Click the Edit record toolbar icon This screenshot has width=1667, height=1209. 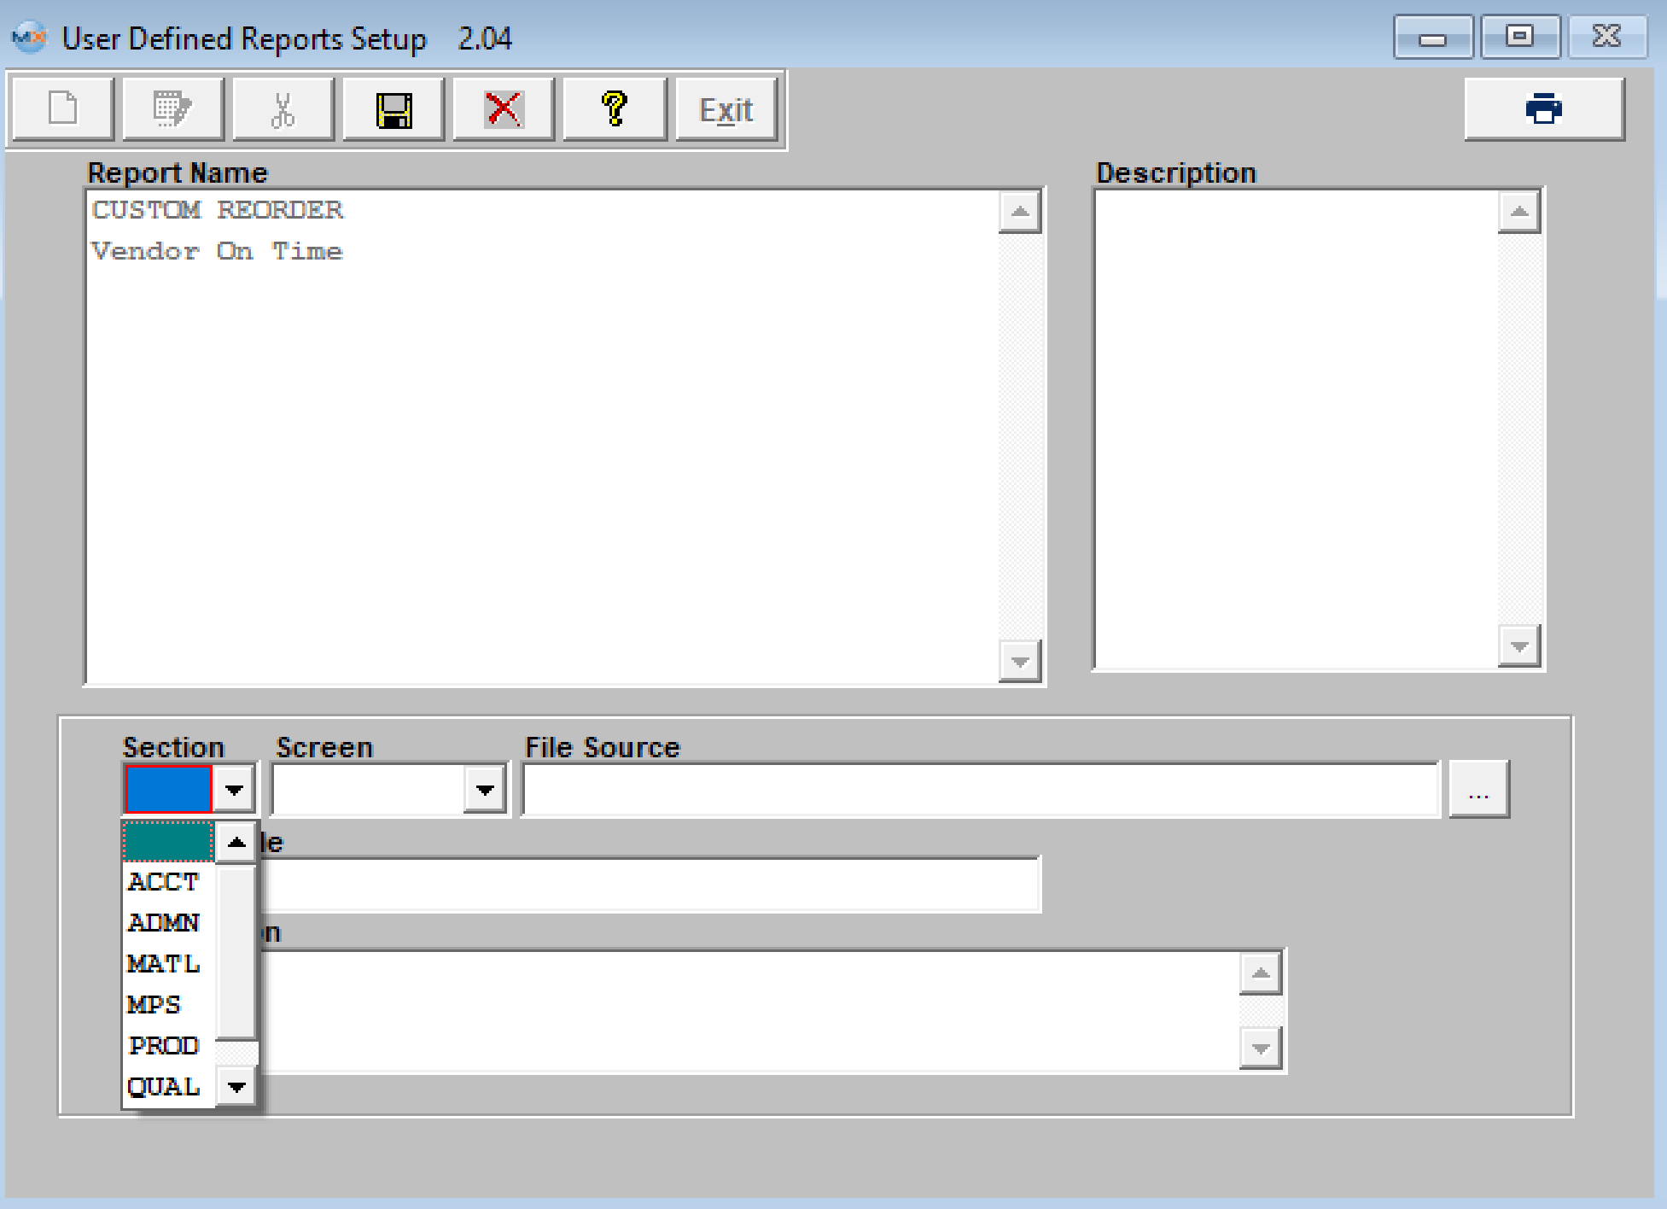coord(172,109)
